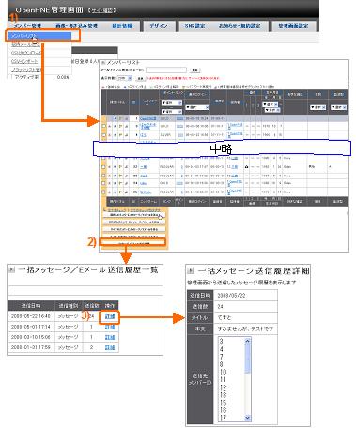
Task: Switch to the デザイン tab
Action: [x=158, y=26]
